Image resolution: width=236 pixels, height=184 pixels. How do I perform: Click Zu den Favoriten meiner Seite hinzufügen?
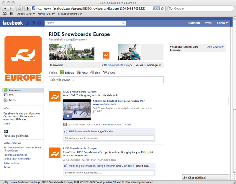[x=22, y=149]
